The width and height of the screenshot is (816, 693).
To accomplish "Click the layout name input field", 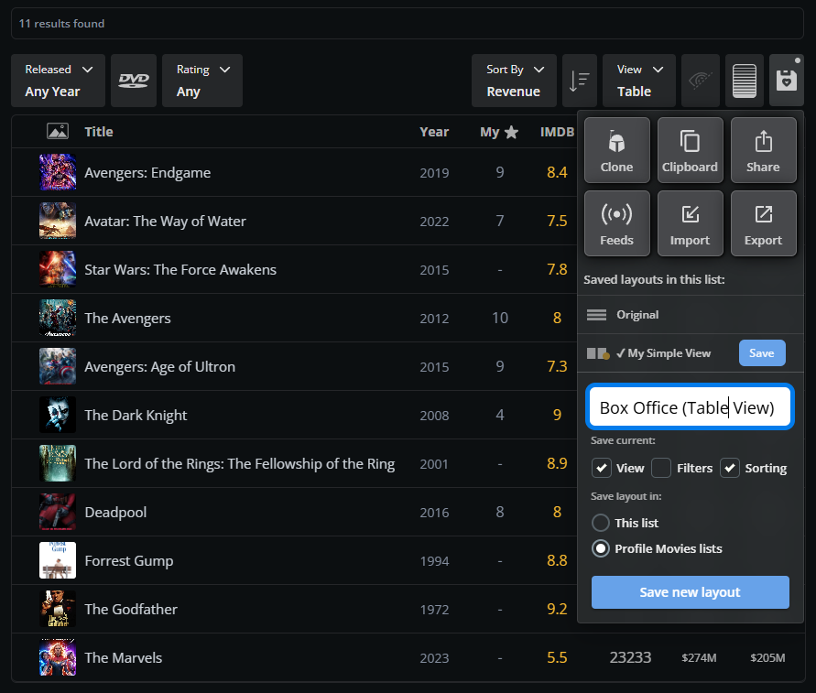I will click(690, 406).
